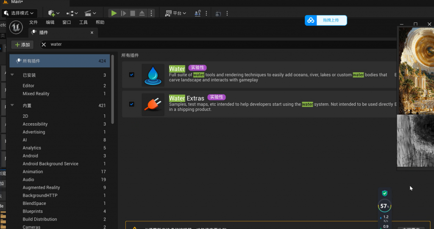The width and height of the screenshot is (434, 229).
Task: Select the BackgroundHTTP category
Action: point(59,195)
